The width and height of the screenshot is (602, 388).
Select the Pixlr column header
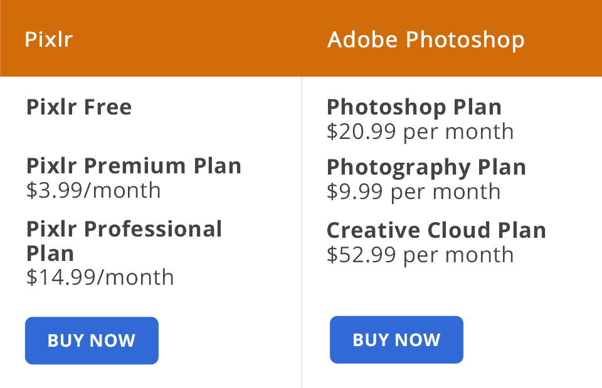click(48, 39)
